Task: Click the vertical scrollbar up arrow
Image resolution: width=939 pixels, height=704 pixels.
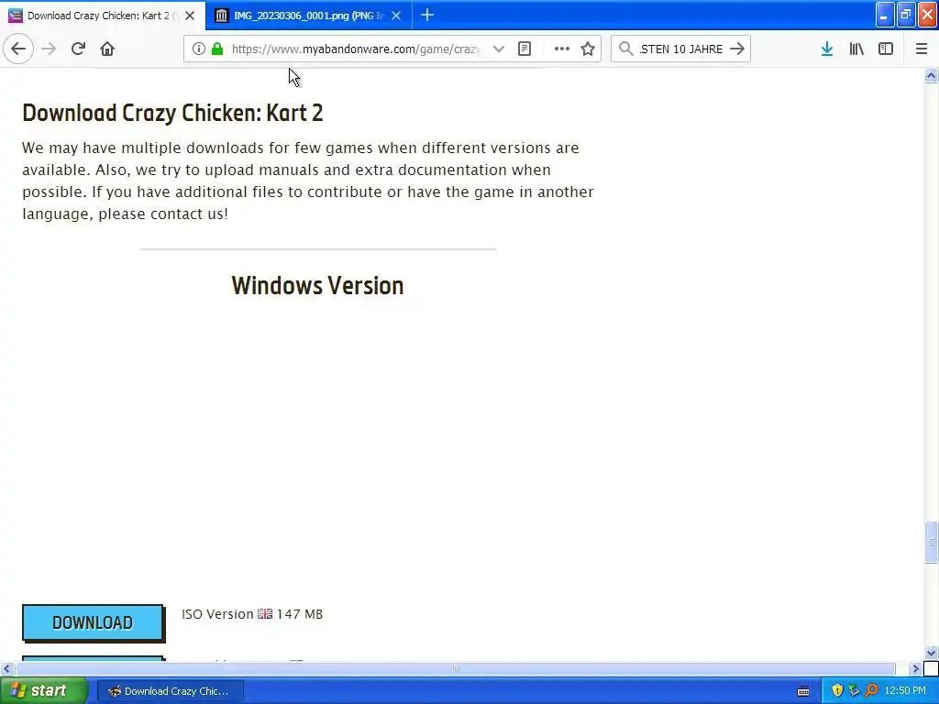Action: coord(932,75)
